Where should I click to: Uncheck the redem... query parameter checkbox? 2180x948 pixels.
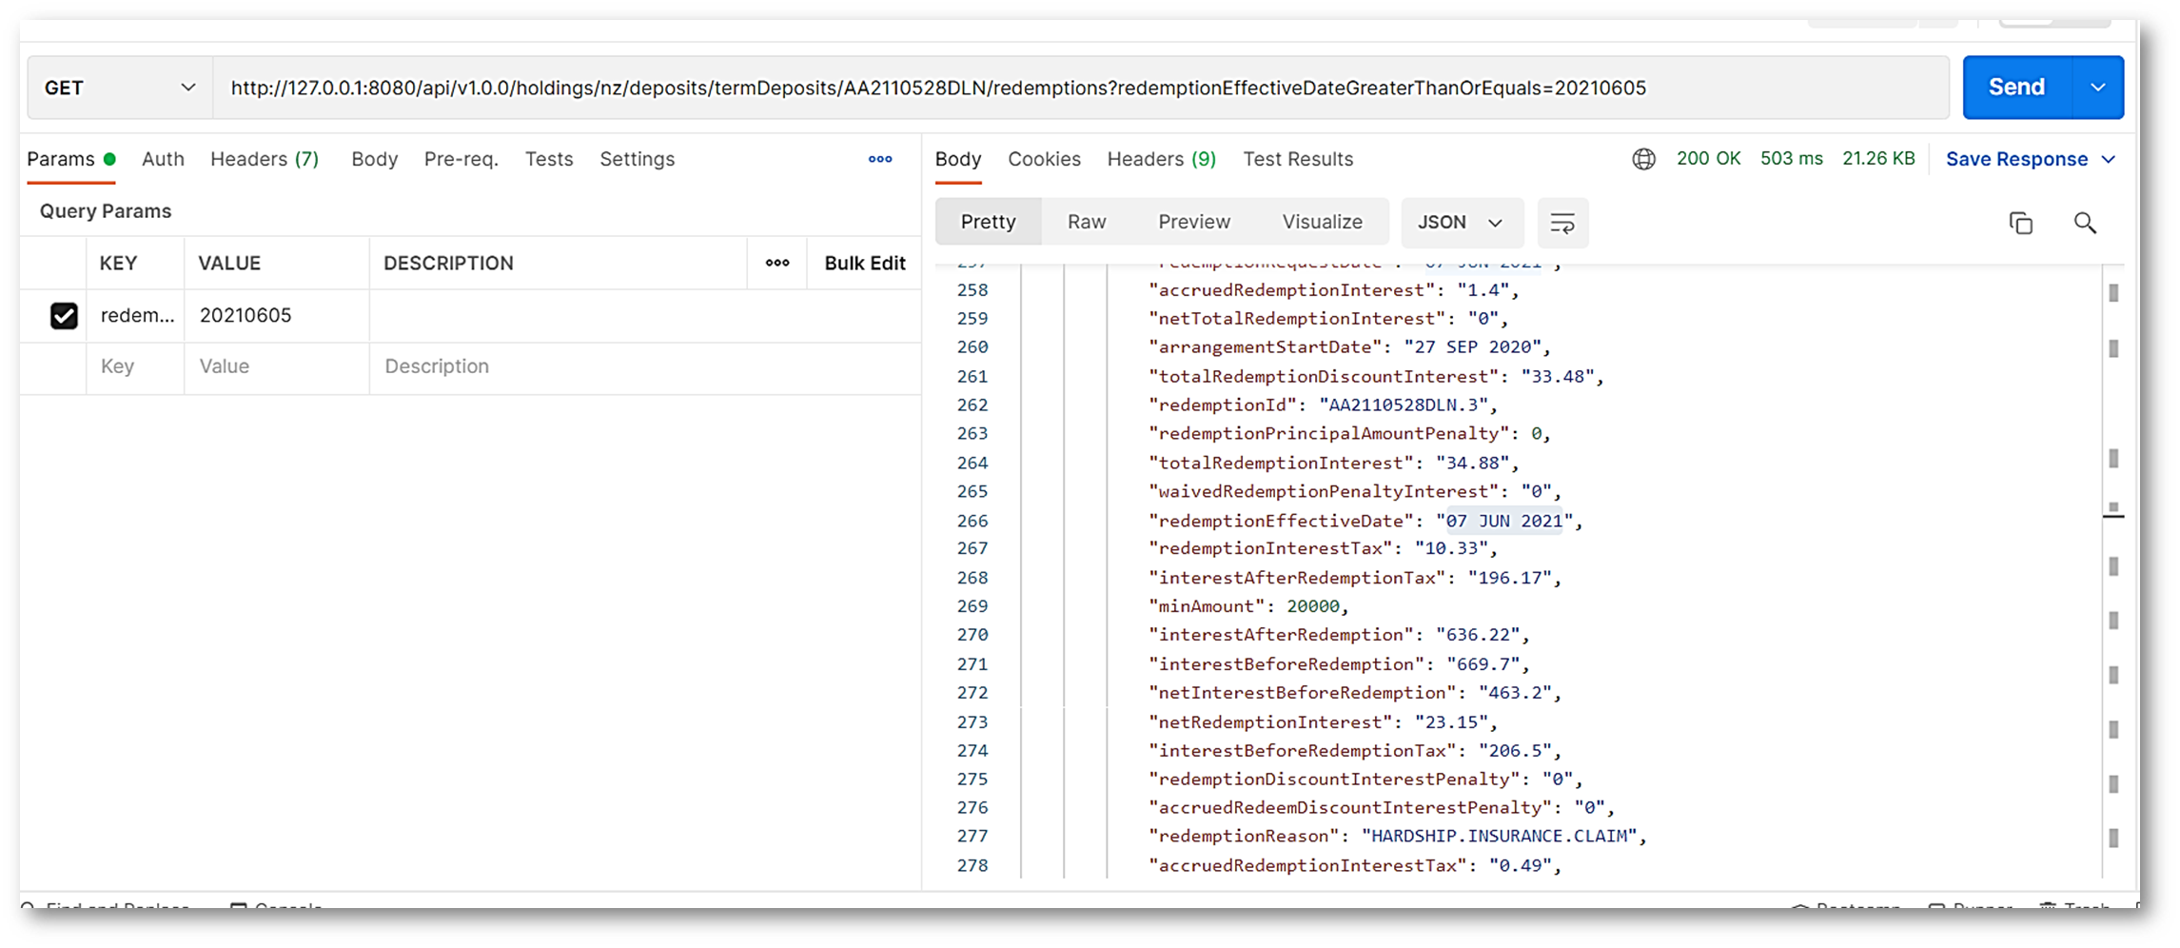tap(64, 315)
